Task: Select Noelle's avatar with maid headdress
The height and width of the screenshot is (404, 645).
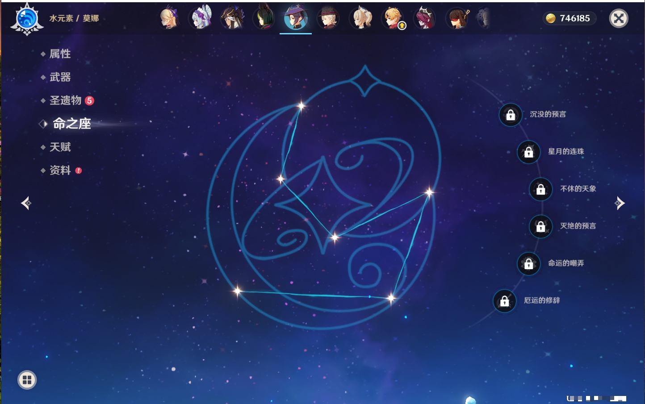Action: coord(201,18)
